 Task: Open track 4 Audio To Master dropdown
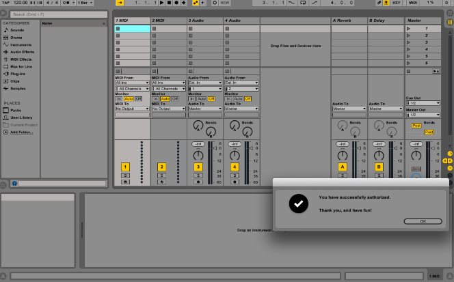[x=241, y=109]
